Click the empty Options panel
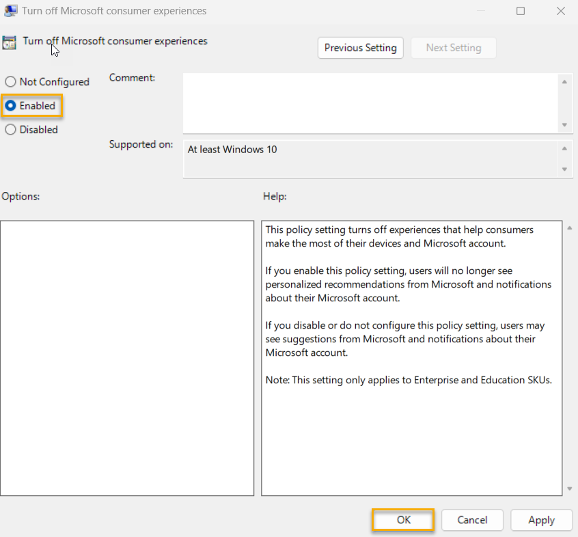 tap(127, 355)
